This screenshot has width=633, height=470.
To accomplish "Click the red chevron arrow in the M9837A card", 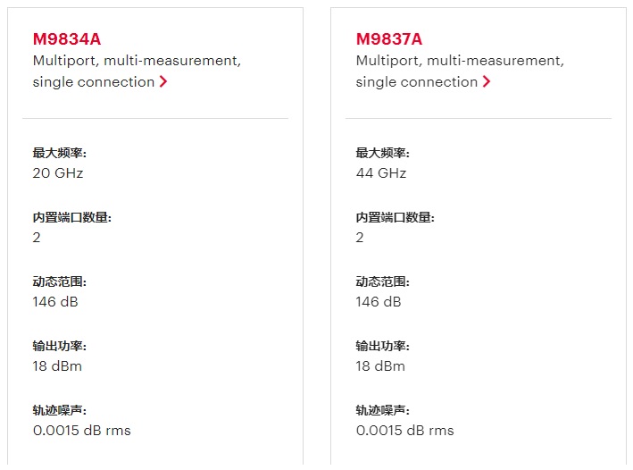I will click(x=487, y=81).
